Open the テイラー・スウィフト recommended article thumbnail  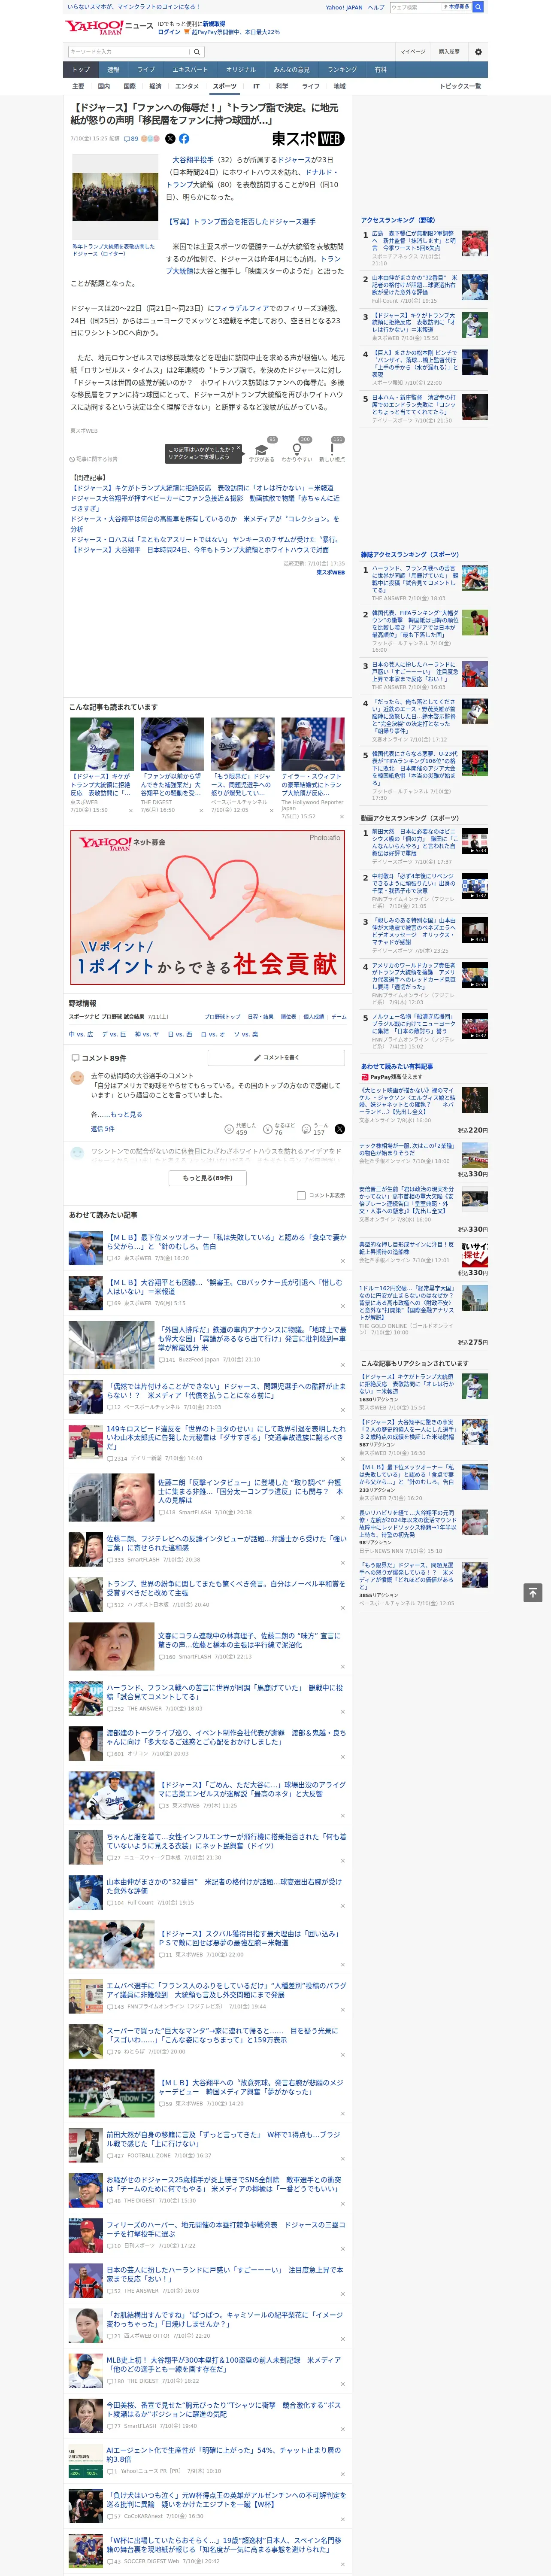coord(313,743)
